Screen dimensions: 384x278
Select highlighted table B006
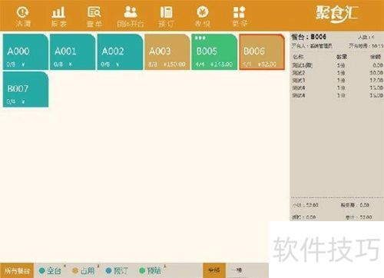pyautogui.click(x=262, y=52)
